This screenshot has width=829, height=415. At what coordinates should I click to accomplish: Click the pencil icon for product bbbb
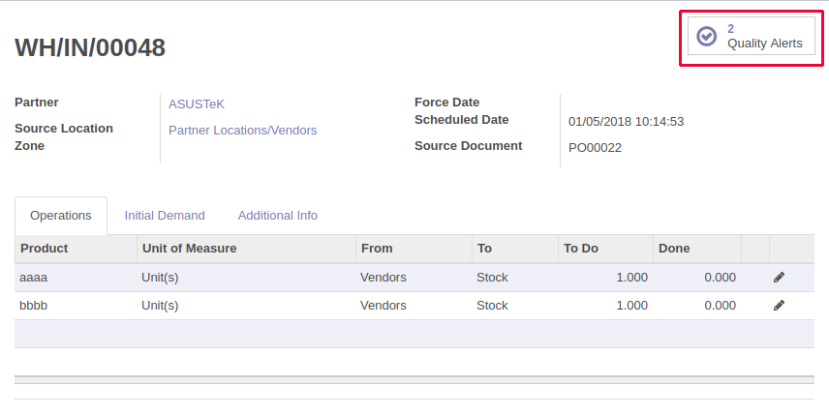(779, 306)
